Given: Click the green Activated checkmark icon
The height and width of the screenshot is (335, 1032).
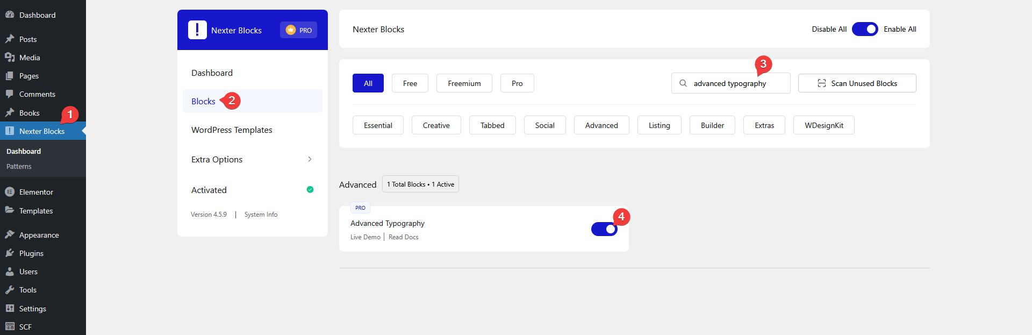Looking at the screenshot, I should 310,189.
